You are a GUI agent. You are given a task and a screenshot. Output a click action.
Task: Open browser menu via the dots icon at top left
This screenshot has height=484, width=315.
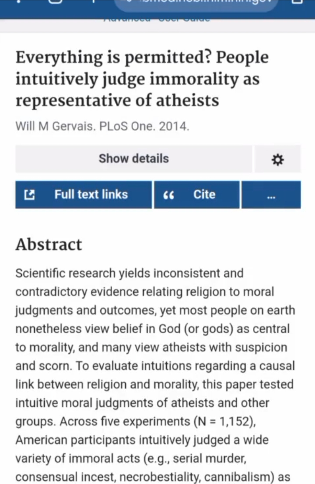coord(19,1)
